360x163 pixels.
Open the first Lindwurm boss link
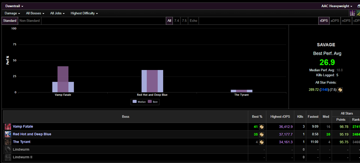pyautogui.click(x=21, y=149)
